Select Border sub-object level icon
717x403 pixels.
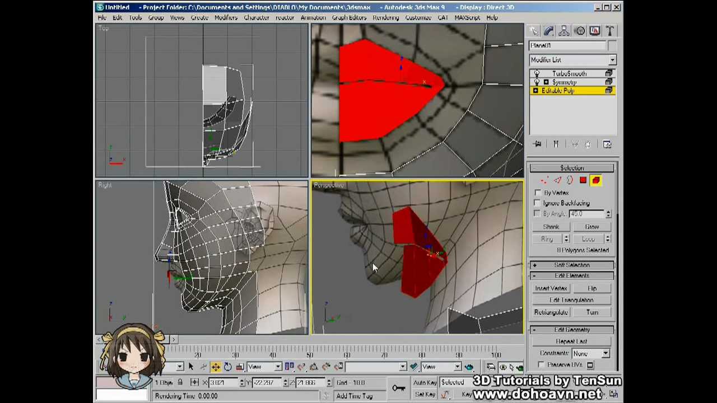[x=570, y=180]
